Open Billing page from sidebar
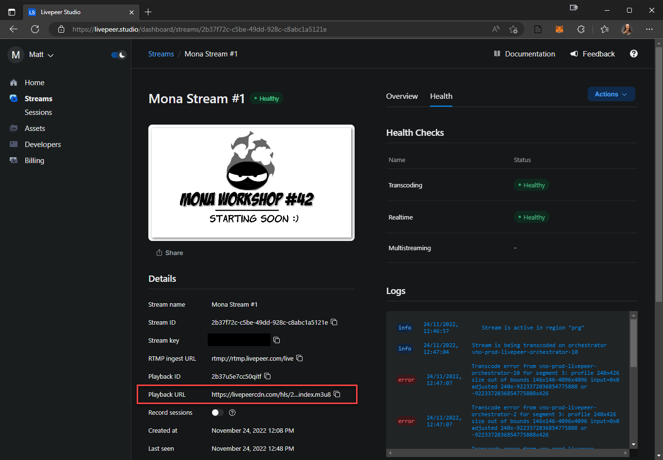663x460 pixels. (x=35, y=161)
